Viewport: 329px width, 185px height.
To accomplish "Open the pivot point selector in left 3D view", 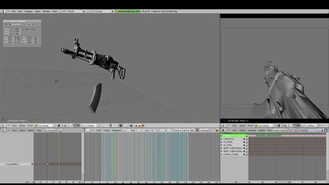I will pyautogui.click(x=65, y=125).
